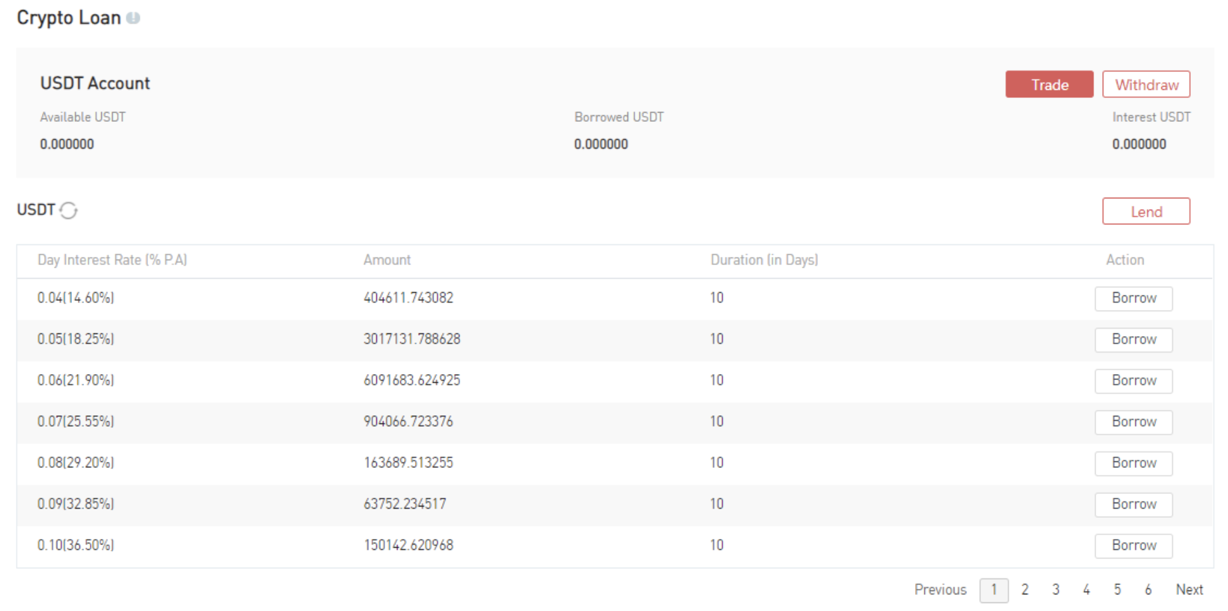The width and height of the screenshot is (1228, 611).
Task: Select amount 163689.513255
Action: (408, 463)
